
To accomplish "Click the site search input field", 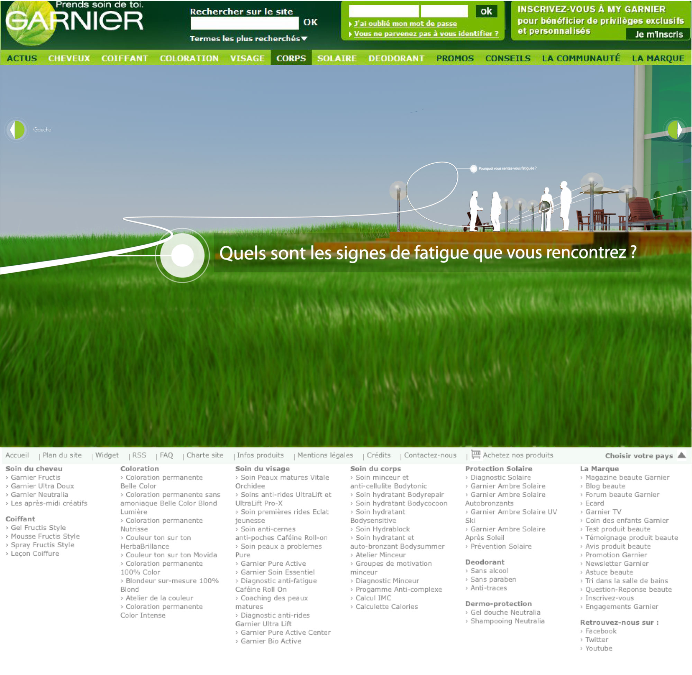I will point(244,23).
